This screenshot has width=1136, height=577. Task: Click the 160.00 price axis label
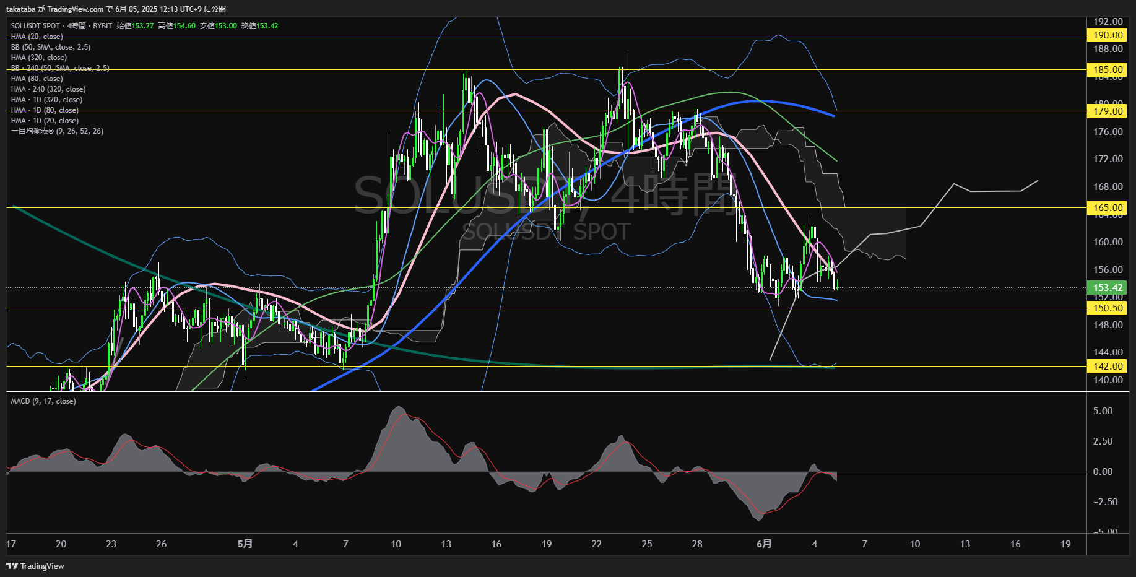[x=1108, y=242]
